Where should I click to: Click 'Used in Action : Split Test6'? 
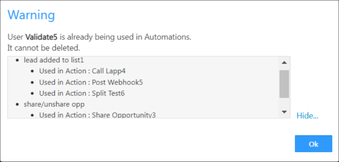[x=82, y=93]
